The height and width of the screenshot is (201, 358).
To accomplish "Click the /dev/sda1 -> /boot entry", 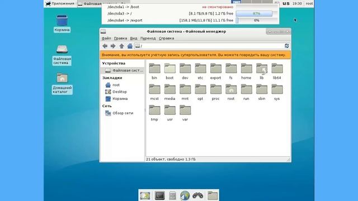I will click(123, 7).
